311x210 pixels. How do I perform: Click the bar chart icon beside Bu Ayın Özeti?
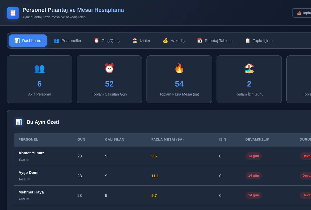[x=19, y=122]
